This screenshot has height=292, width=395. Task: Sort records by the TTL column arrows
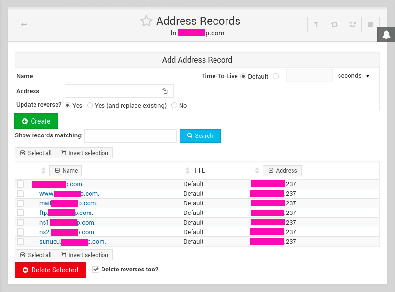[x=188, y=170]
